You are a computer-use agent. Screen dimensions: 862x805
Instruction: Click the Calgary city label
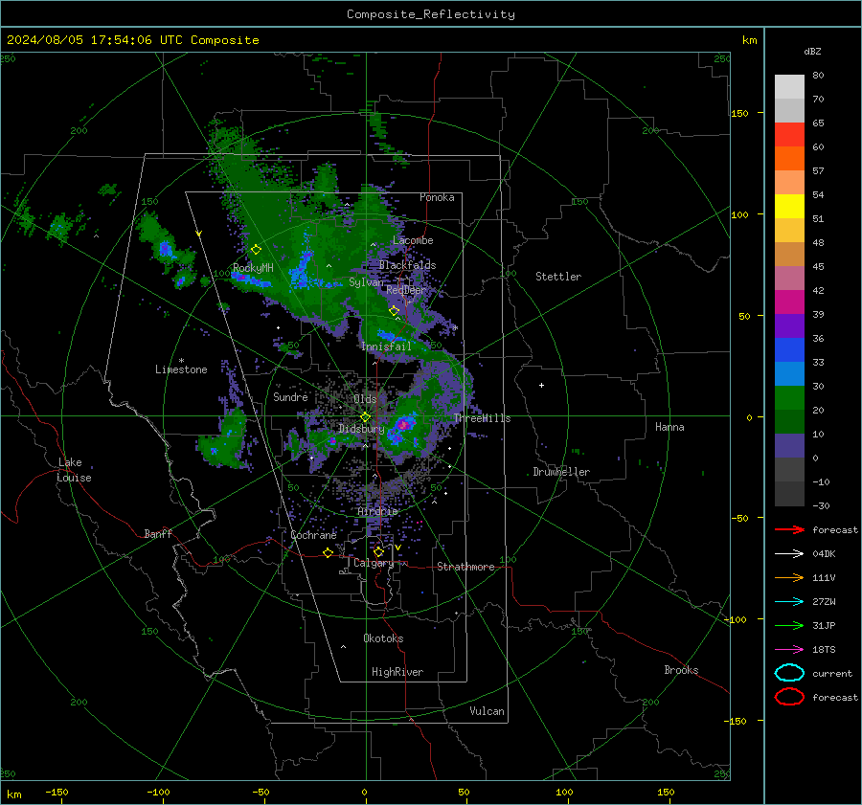coord(374,563)
